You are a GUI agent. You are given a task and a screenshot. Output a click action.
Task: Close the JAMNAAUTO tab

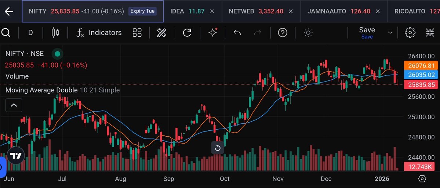pos(378,11)
